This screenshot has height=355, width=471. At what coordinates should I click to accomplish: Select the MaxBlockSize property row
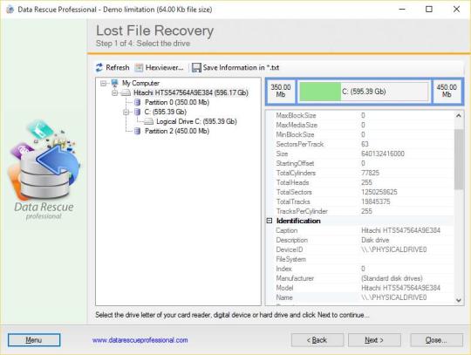(360, 115)
